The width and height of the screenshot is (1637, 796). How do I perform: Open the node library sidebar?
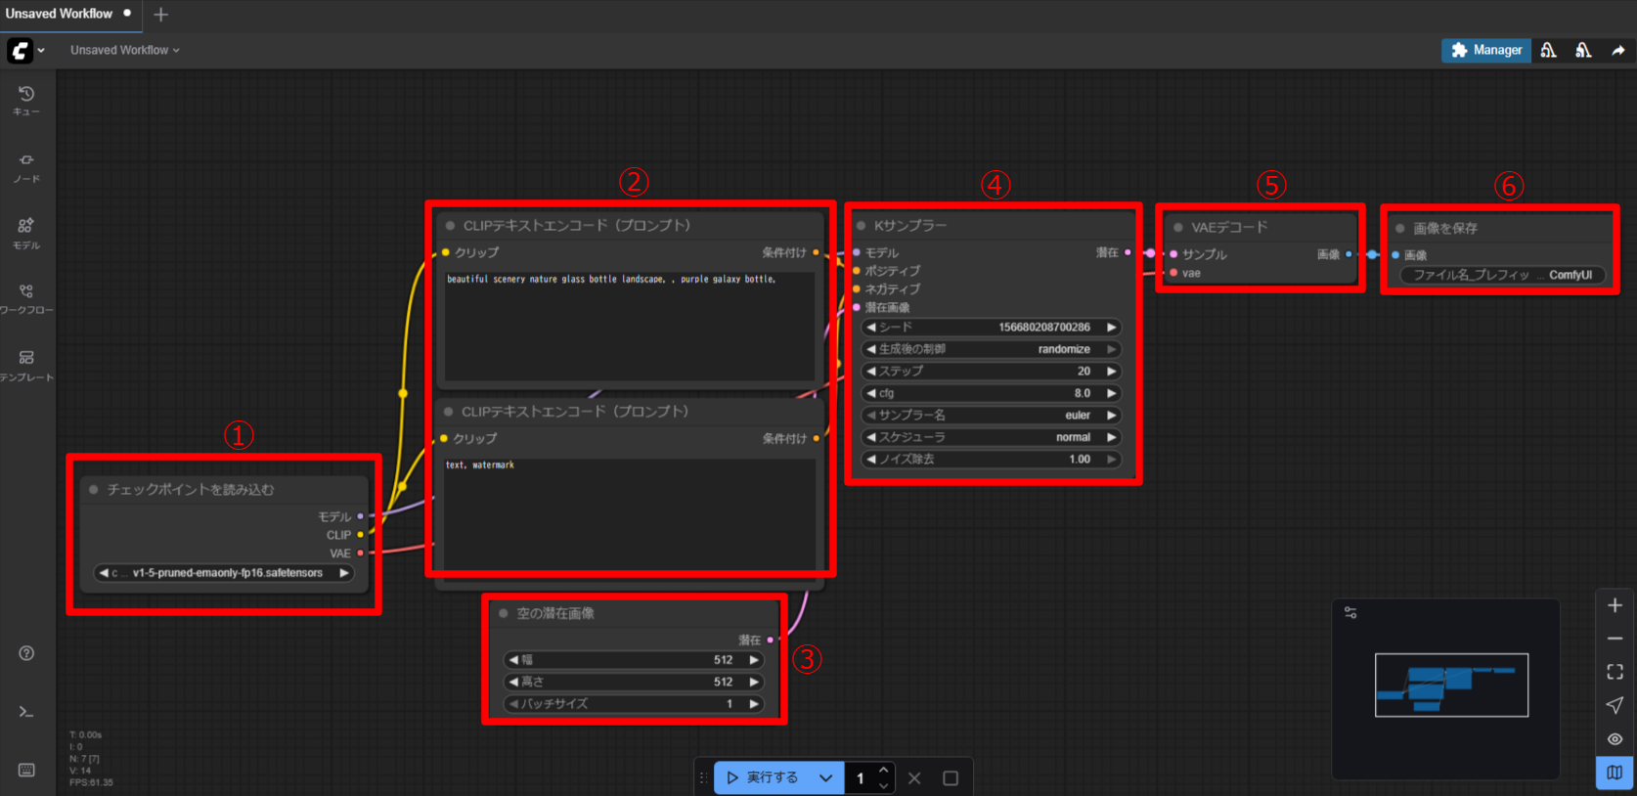(x=26, y=166)
